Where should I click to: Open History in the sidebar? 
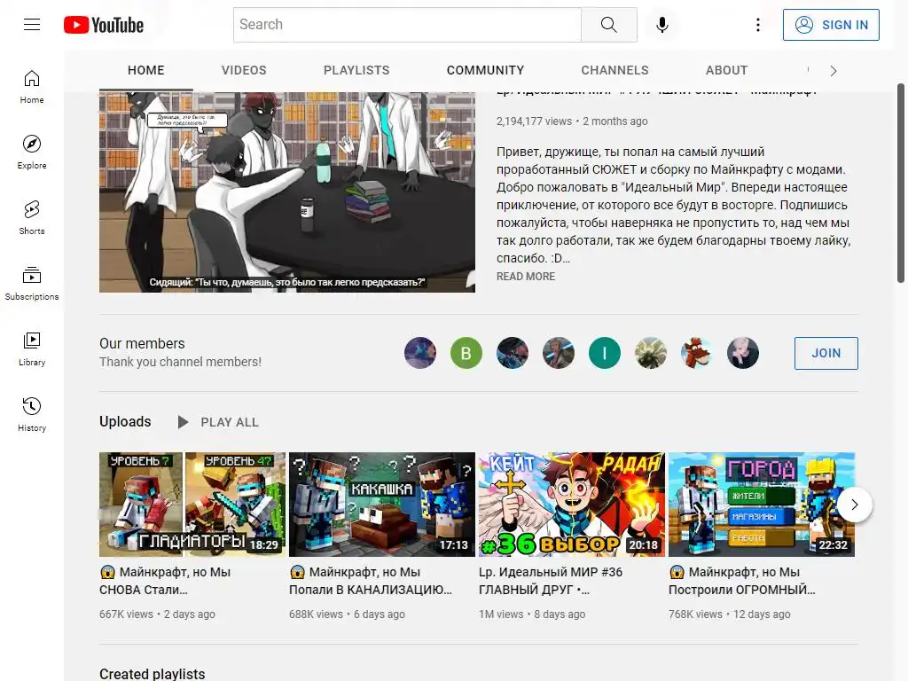pos(32,414)
